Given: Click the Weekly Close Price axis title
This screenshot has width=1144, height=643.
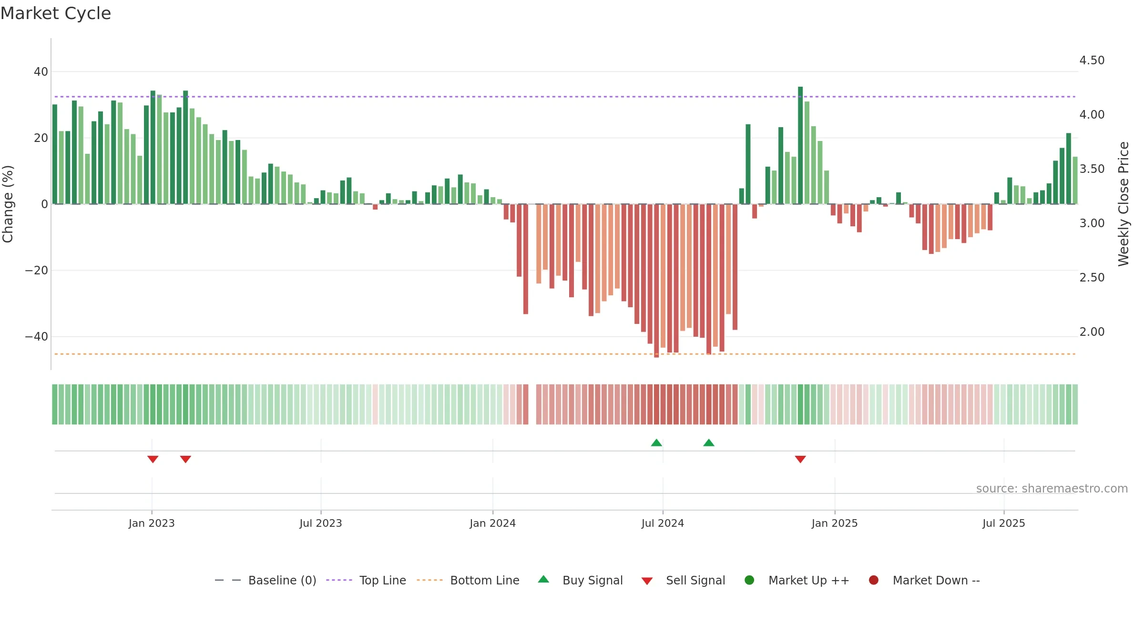Looking at the screenshot, I should click(x=1124, y=204).
